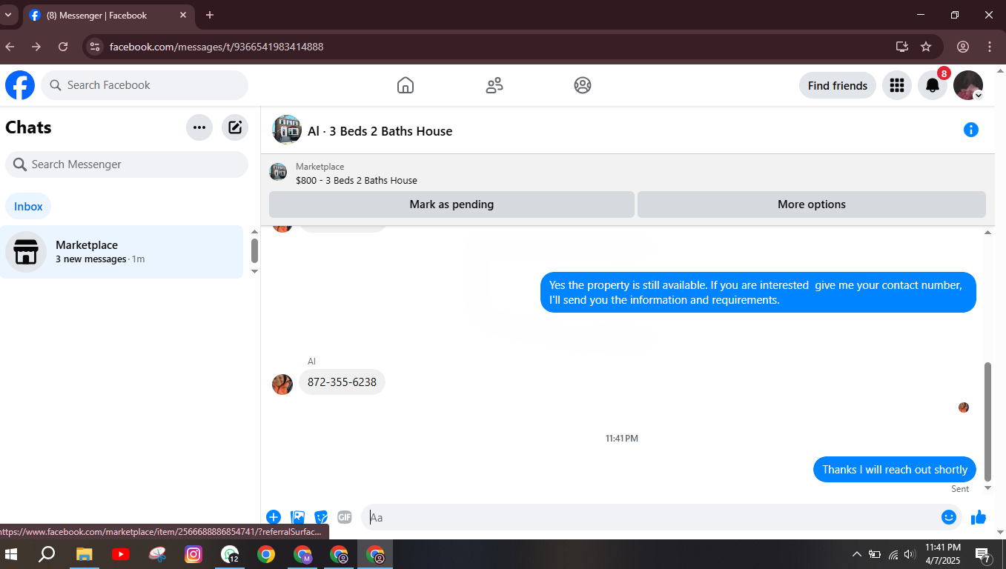The image size is (1006, 569).
Task: Click the chat list scrollbar down arrow
Action: coord(254,271)
